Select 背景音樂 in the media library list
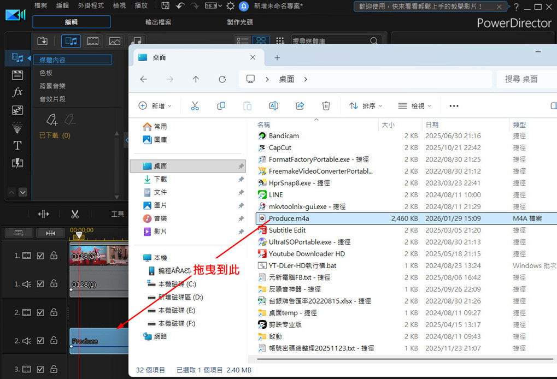 [52, 86]
